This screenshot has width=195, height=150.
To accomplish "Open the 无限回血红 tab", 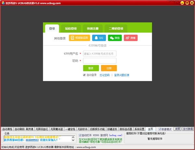I will tap(42, 129).
